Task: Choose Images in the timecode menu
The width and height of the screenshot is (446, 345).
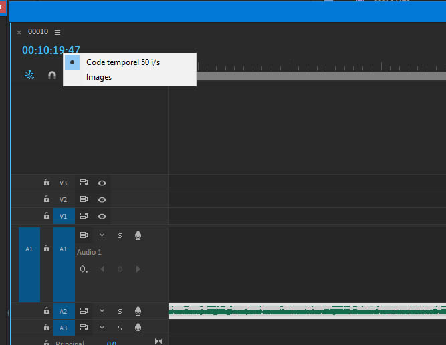Action: pyautogui.click(x=99, y=77)
